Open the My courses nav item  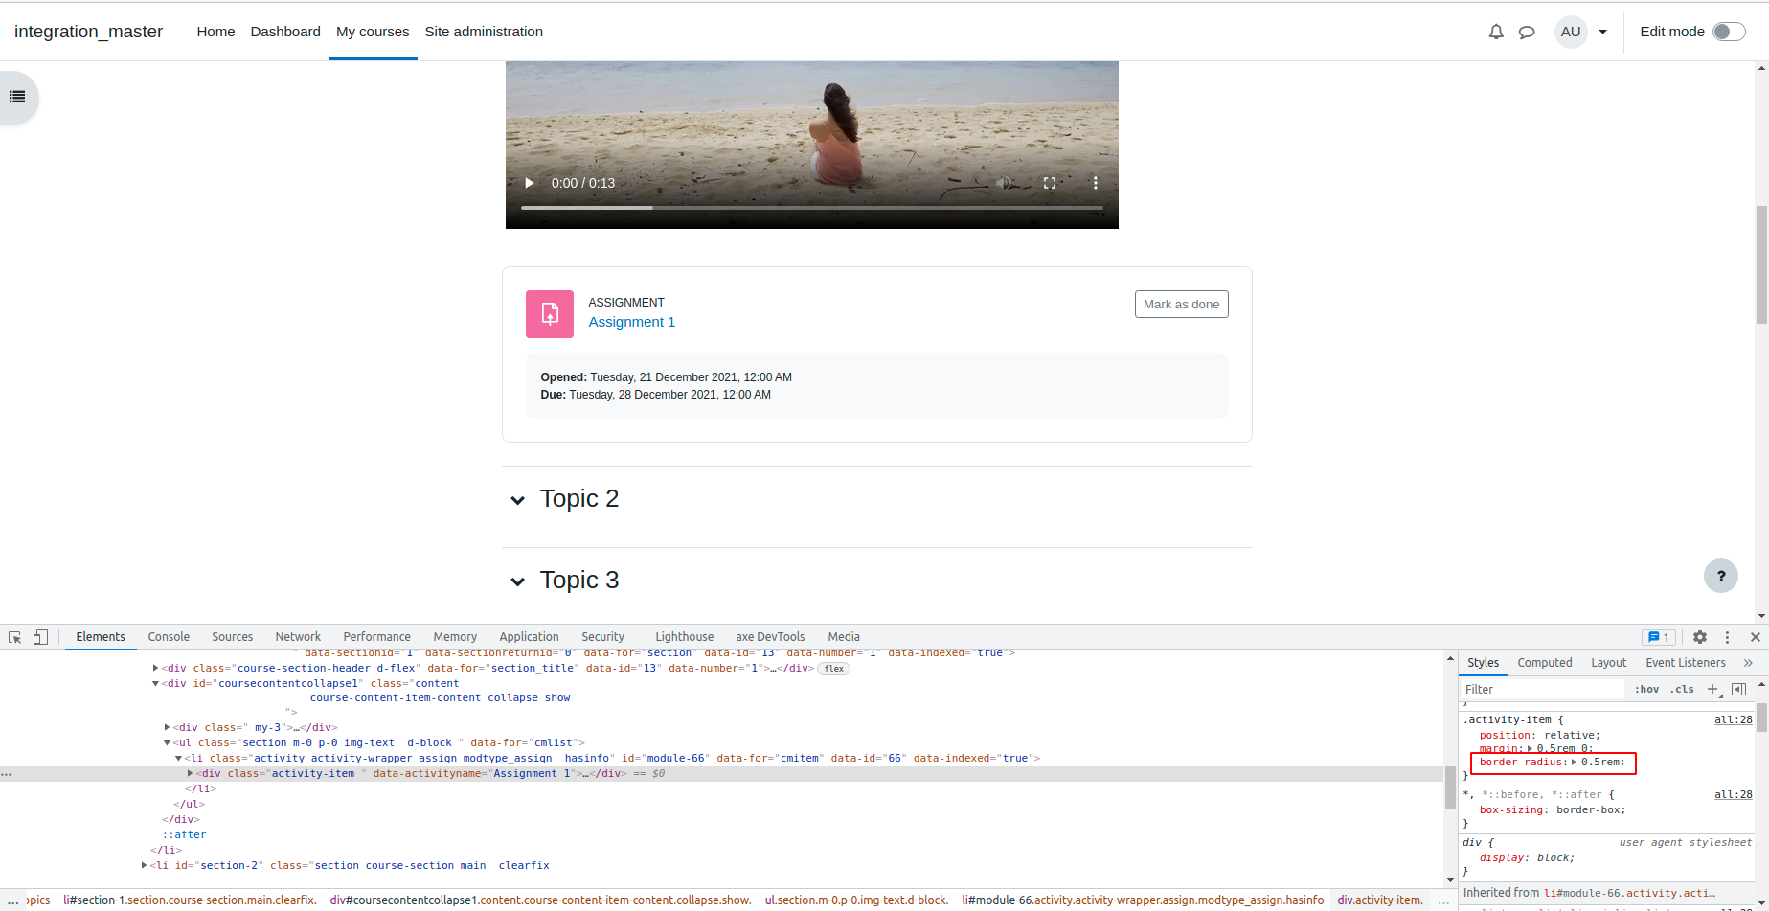[x=373, y=32]
